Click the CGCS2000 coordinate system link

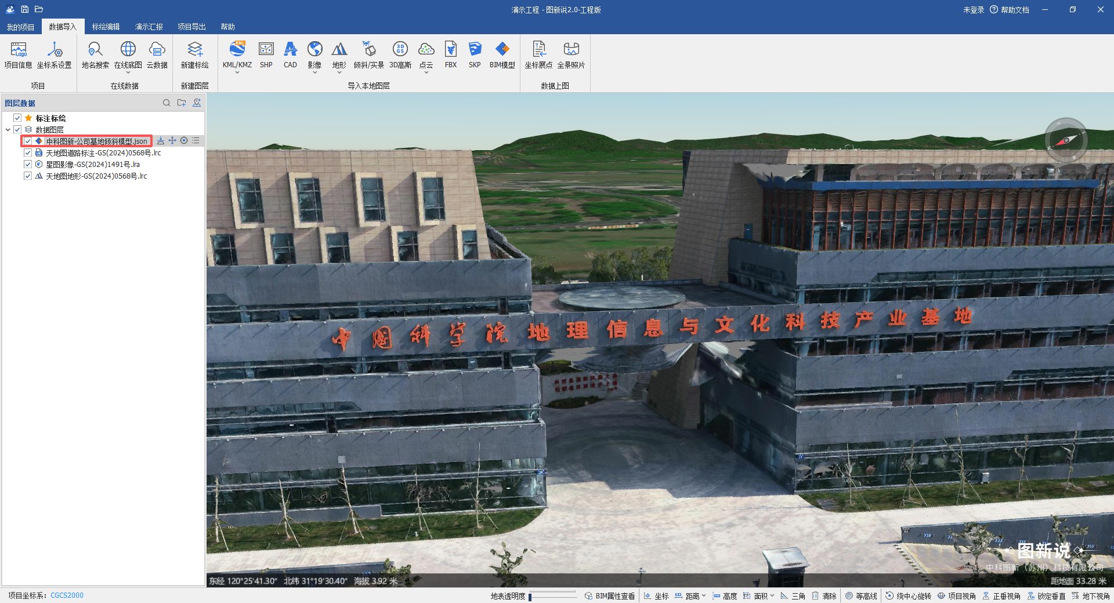(x=67, y=595)
